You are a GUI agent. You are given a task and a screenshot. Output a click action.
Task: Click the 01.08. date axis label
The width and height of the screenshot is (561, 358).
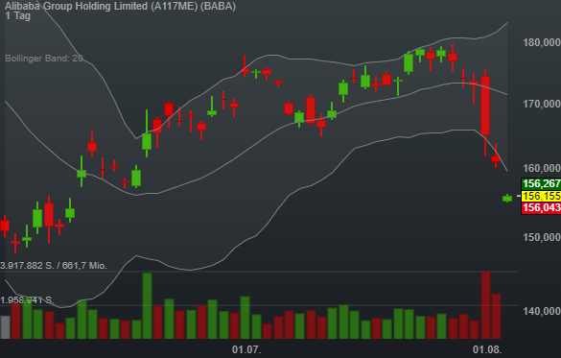point(487,349)
